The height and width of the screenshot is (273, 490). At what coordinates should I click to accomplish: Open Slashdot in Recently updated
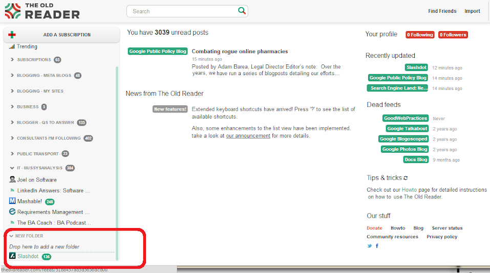click(416, 67)
